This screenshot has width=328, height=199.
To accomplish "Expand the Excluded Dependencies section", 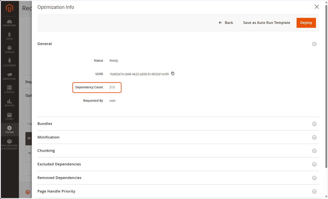I will pyautogui.click(x=314, y=164).
